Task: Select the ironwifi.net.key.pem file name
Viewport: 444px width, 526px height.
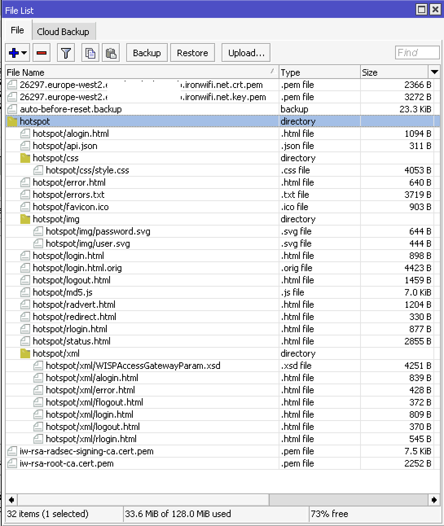Action: pos(143,97)
